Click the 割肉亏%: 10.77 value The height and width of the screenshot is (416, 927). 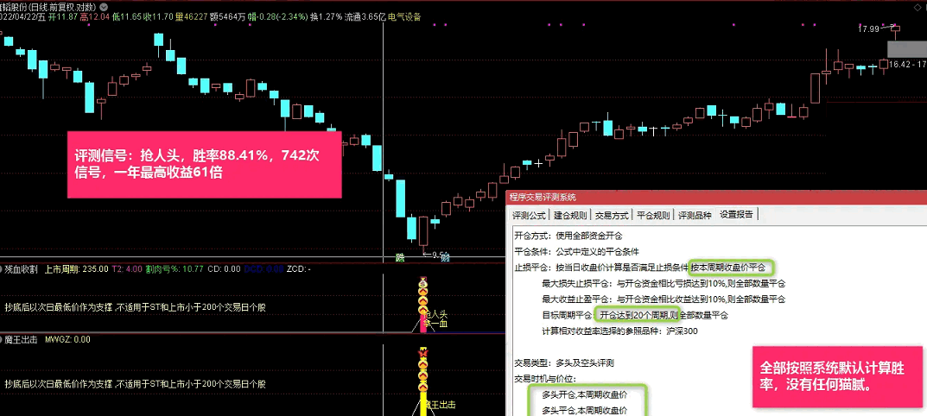point(175,269)
